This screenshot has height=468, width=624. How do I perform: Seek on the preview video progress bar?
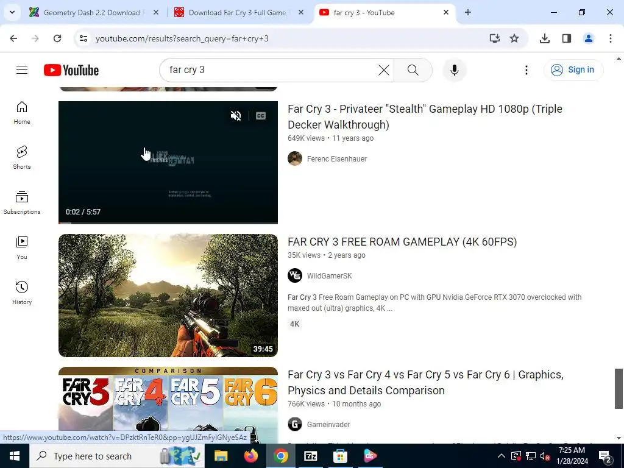coord(168,223)
